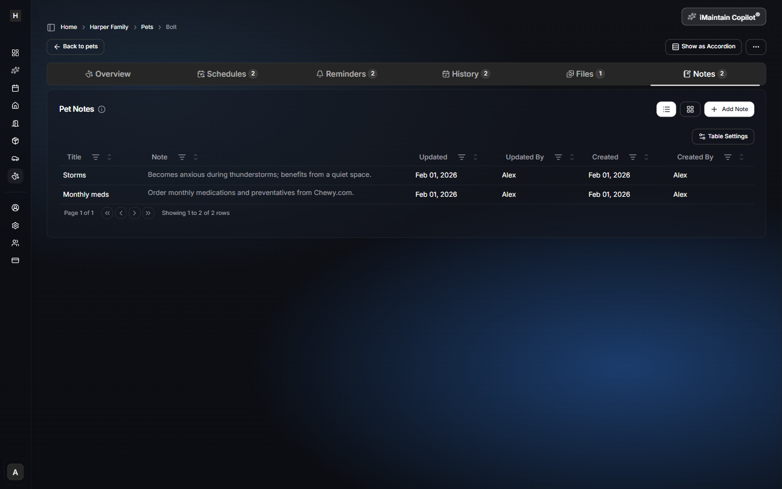782x489 pixels.
Task: Open the calendar icon in sidebar
Action: pos(16,88)
